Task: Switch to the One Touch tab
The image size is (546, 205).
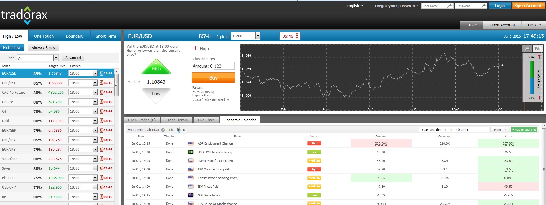Action: [x=44, y=36]
